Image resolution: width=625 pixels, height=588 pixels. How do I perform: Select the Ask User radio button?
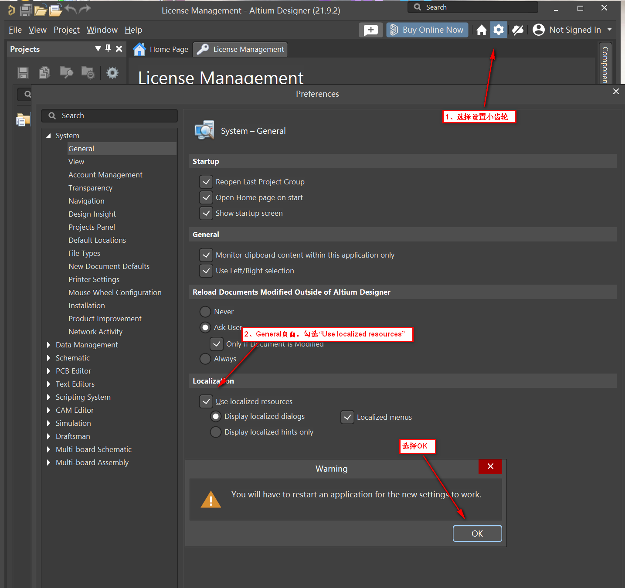(205, 327)
